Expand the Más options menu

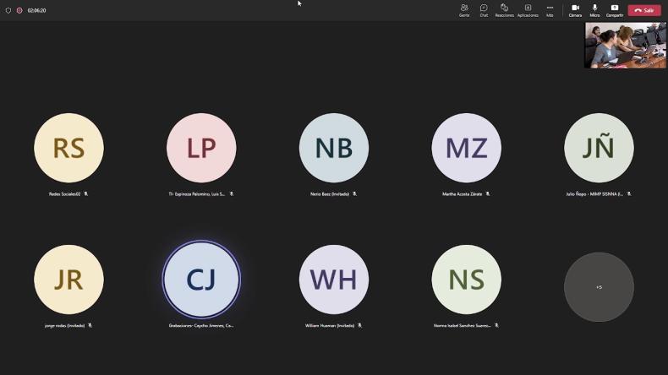550,10
